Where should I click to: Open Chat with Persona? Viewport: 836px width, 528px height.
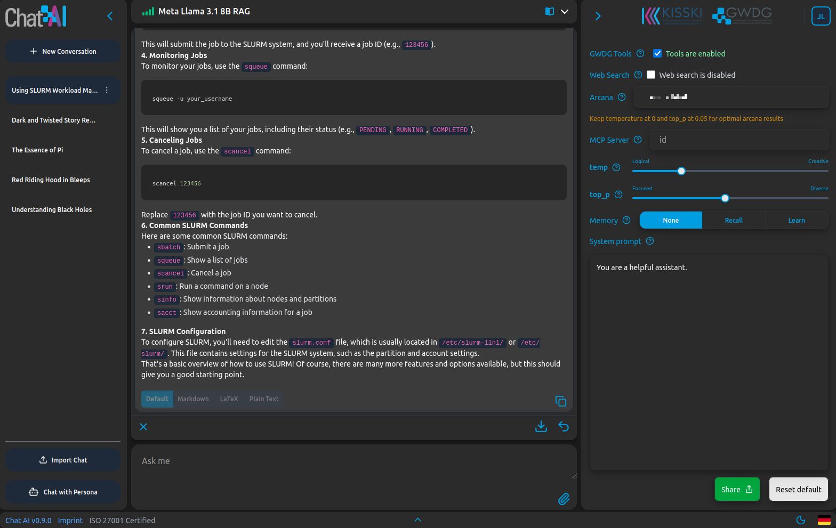63,492
